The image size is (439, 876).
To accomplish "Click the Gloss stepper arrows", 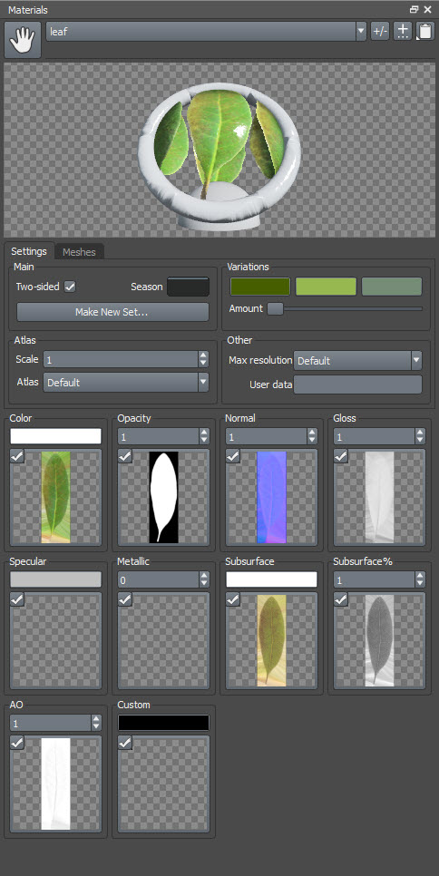I will click(420, 436).
